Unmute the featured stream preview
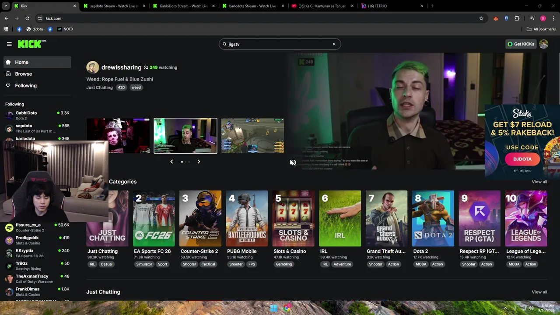This screenshot has width=560, height=315. pyautogui.click(x=293, y=162)
